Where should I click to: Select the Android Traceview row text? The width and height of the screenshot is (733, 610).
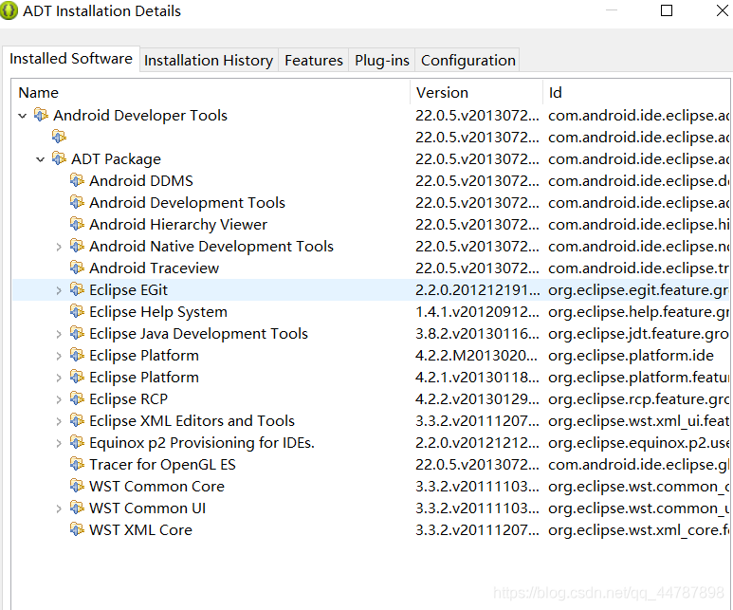click(154, 268)
